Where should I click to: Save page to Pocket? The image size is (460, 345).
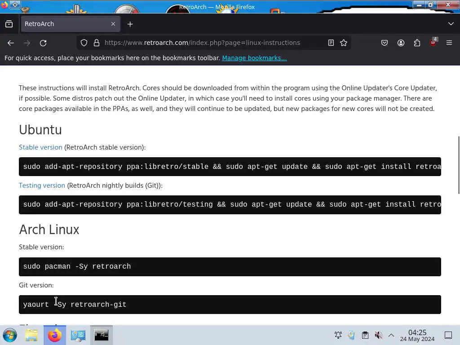tap(385, 43)
